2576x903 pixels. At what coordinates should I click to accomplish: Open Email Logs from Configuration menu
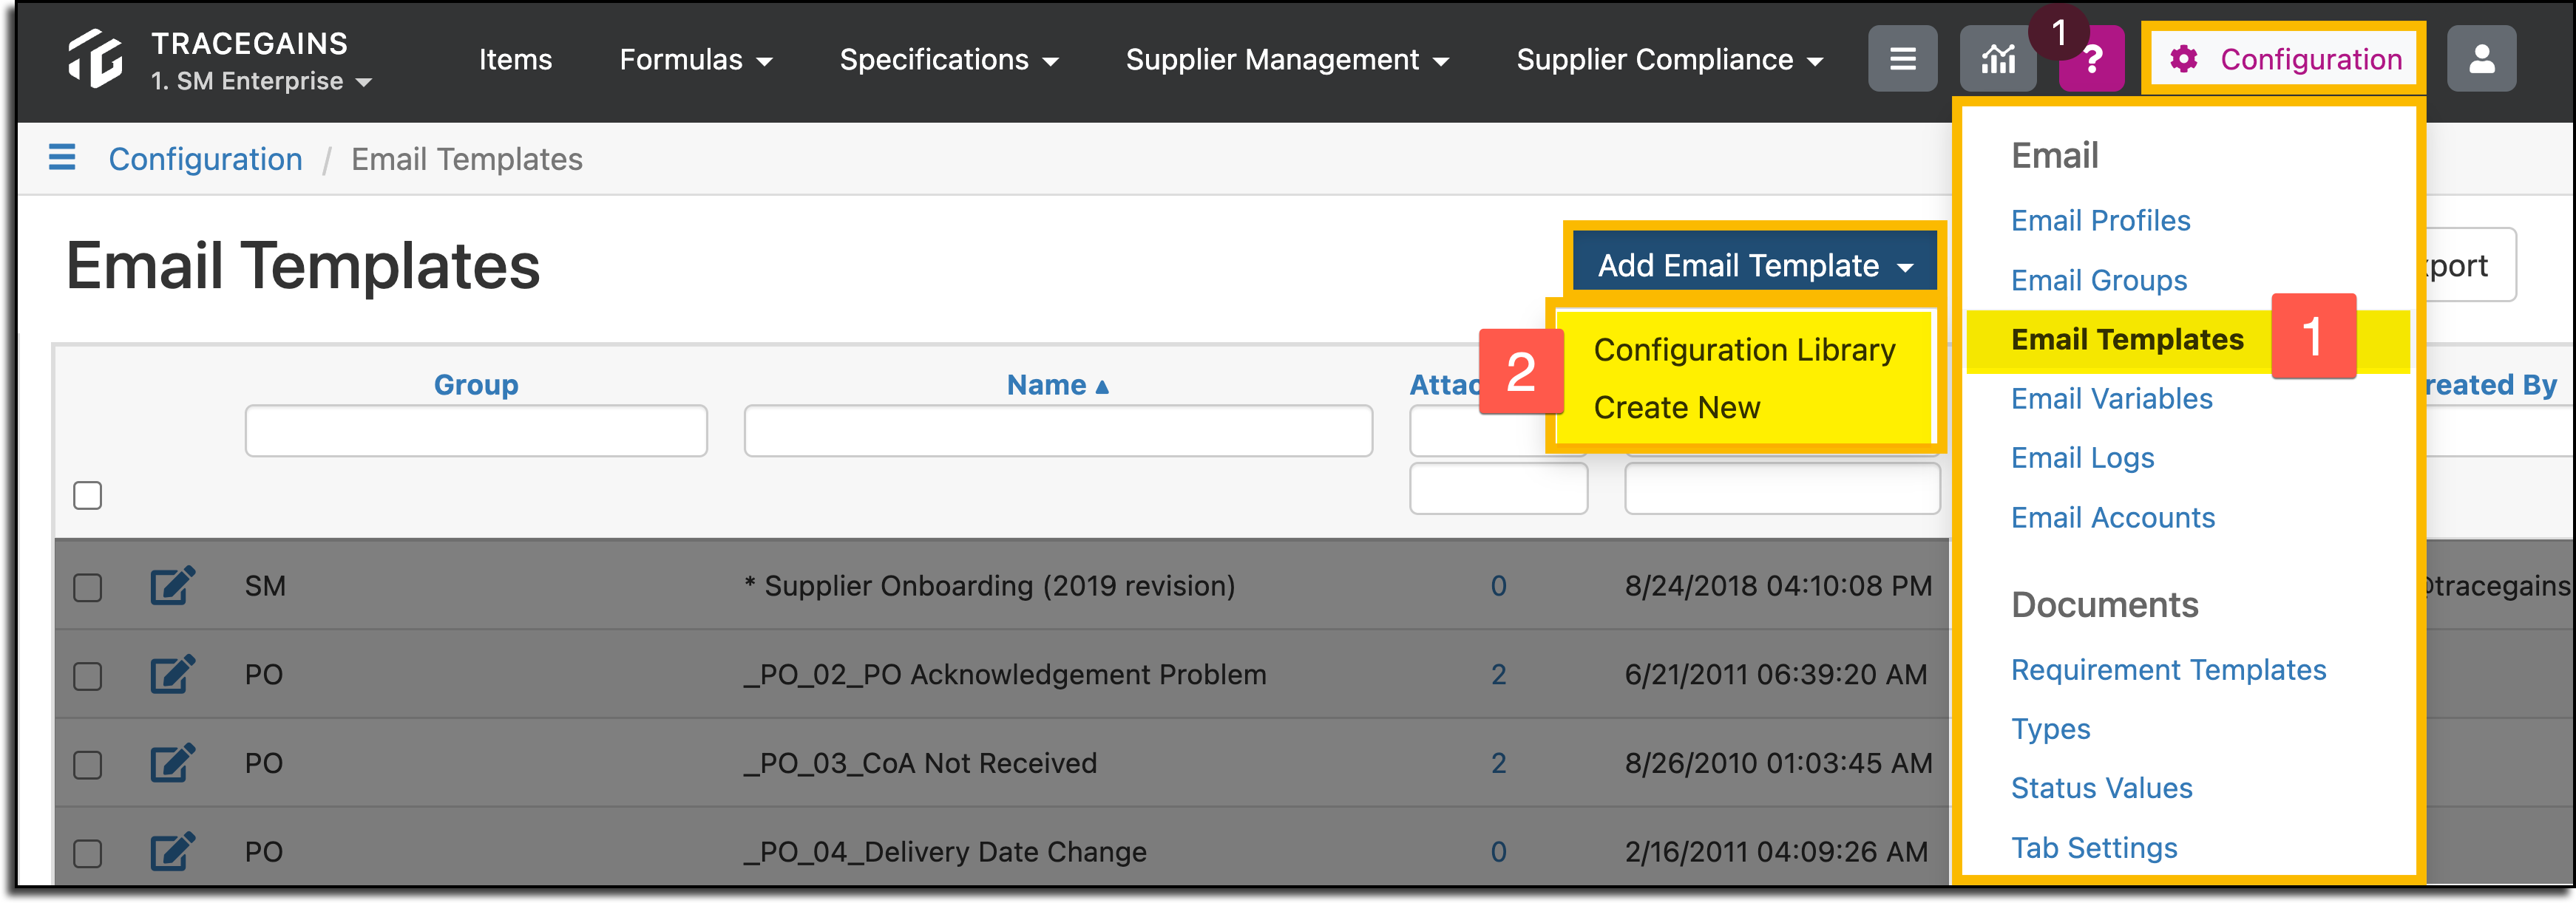click(x=2082, y=457)
